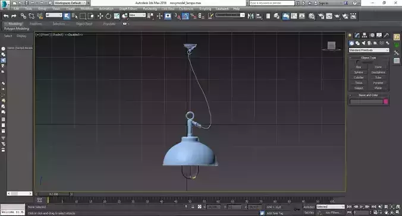This screenshot has height=216, width=402.
Task: Activate the Select and Scale tool
Action: [117, 16]
